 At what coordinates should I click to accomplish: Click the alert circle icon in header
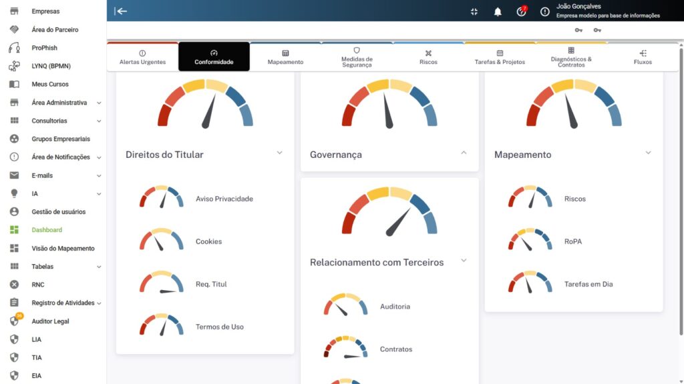click(545, 11)
